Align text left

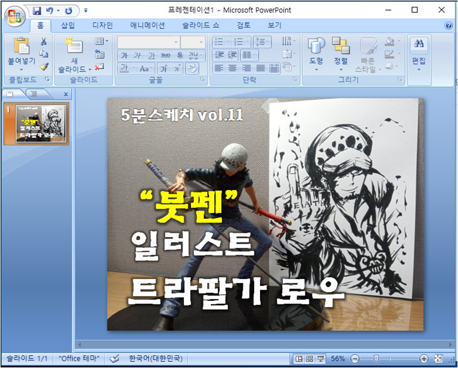tap(219, 68)
